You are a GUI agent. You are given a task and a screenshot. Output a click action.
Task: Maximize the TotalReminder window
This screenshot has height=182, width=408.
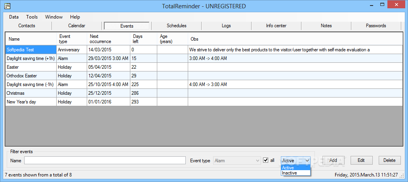tap(382, 4)
